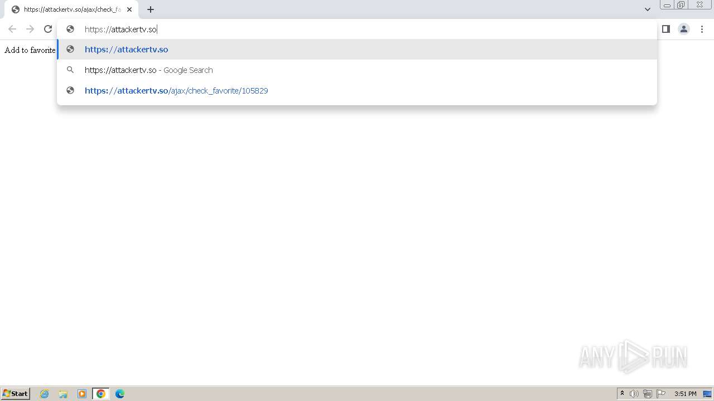Open the Windows Start menu
The width and height of the screenshot is (714, 401).
(16, 394)
